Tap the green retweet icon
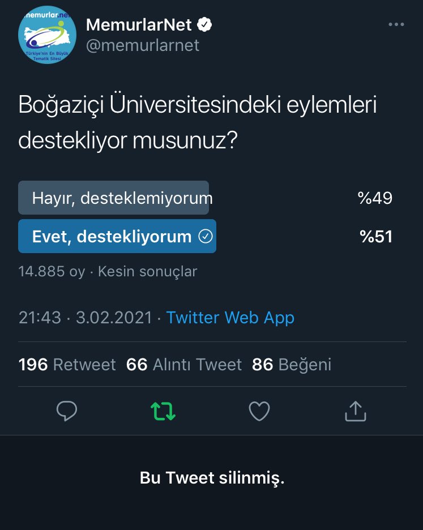Screen dimensions: 423x530 click(x=163, y=411)
